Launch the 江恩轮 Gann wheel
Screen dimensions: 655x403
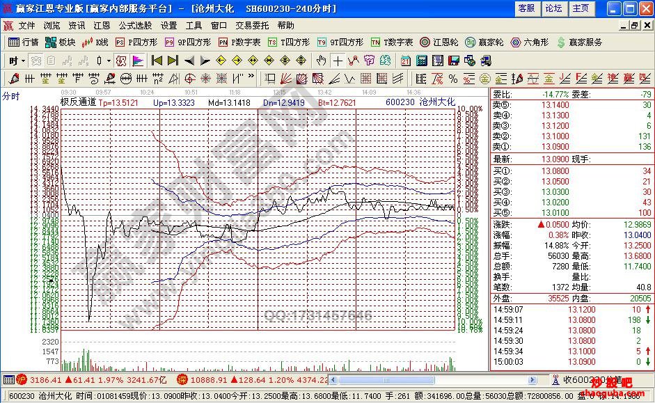point(439,42)
